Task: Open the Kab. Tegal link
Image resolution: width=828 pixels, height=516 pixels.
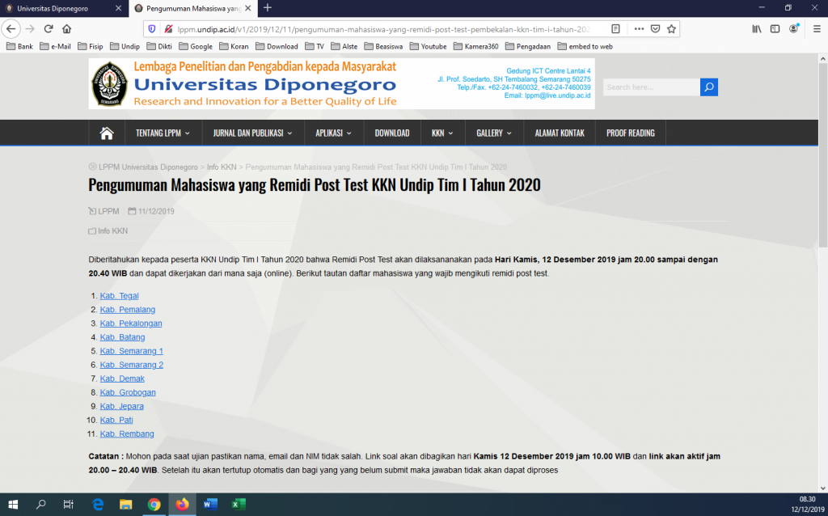Action: point(119,296)
